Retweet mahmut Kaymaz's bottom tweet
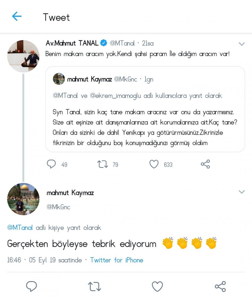Image resolution: width=252 pixels, height=300 pixels. (x=94, y=286)
